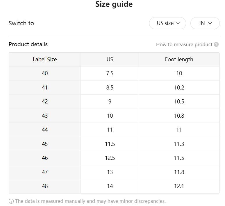Click foot length 10.8 cell

click(x=179, y=116)
